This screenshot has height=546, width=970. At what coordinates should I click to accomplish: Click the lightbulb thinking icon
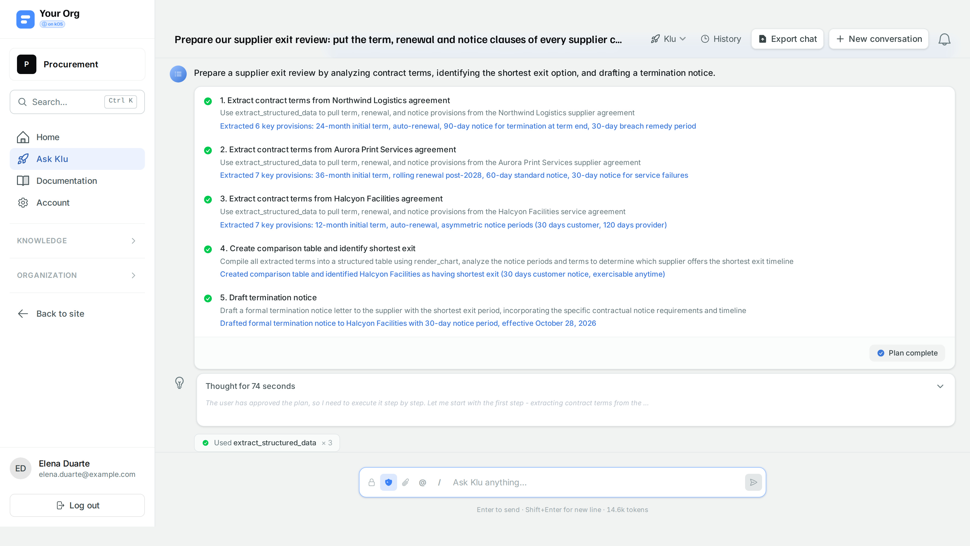179,383
